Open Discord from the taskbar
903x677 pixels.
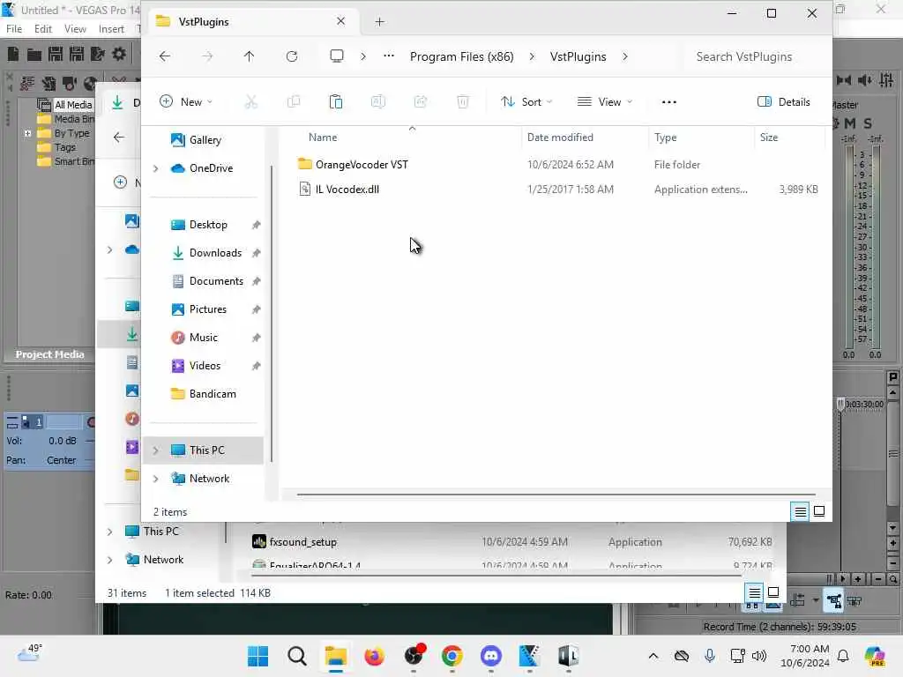click(x=490, y=656)
